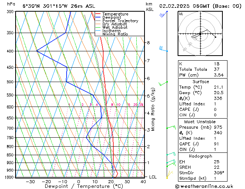Click the 300 hPa pressure axis label
This screenshot has height=189, width=245.
10,12
